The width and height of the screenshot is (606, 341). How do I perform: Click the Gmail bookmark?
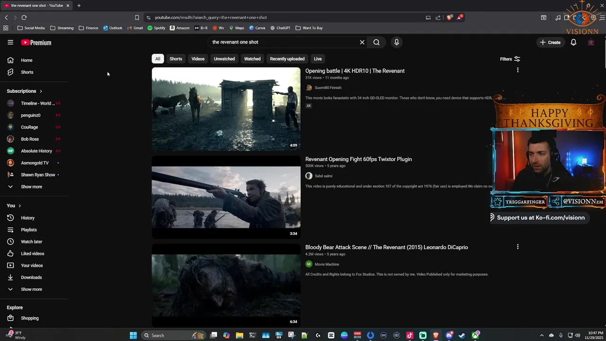tap(135, 28)
